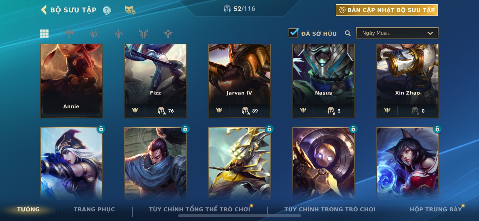Filter champions by the fifth role icon
This screenshot has height=221, width=479.
[168, 34]
